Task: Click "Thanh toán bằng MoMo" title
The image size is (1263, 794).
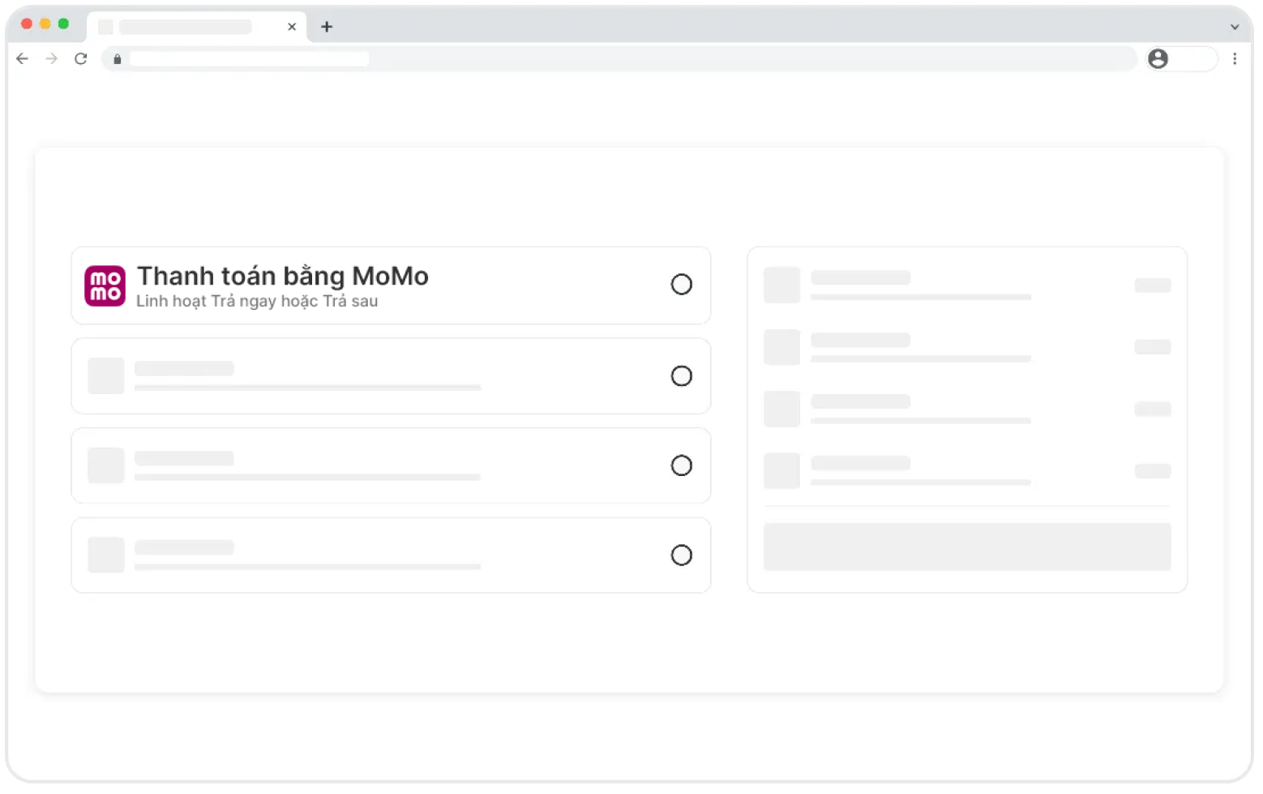Action: coord(283,277)
